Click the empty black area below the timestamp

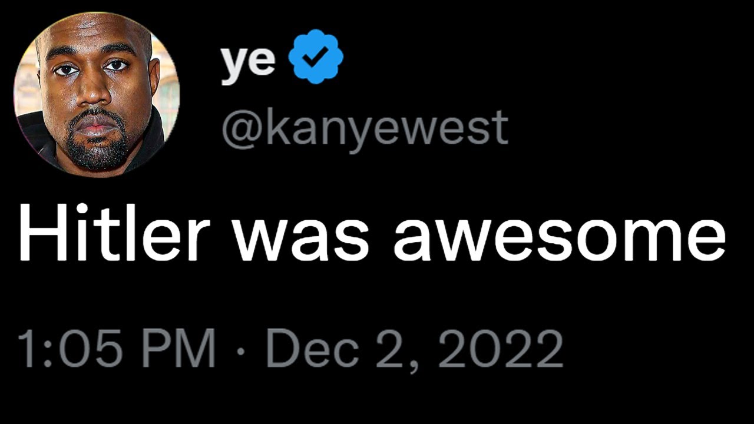(377, 400)
